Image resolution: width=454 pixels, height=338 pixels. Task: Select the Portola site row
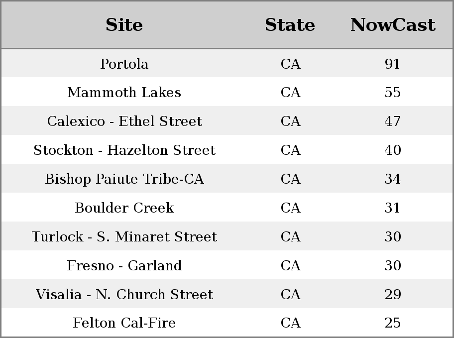(227, 63)
